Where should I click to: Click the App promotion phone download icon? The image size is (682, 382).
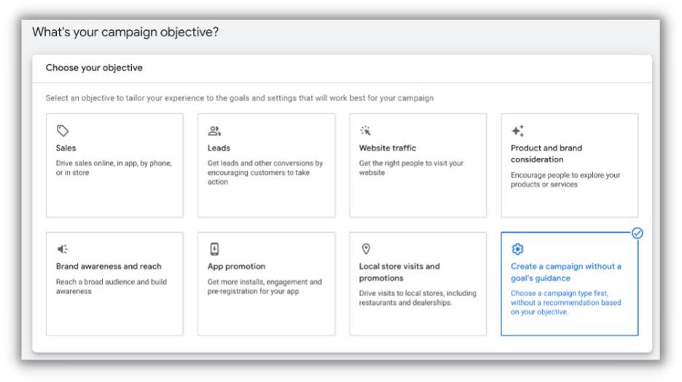coord(214,249)
